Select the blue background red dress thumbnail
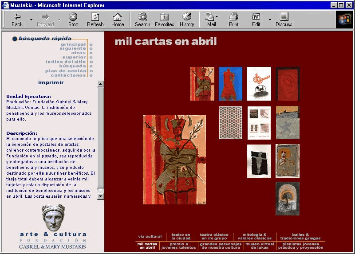This screenshot has height=254, width=355. [230, 84]
